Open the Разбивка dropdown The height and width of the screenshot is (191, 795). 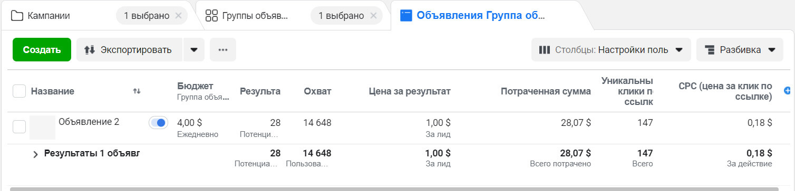pyautogui.click(x=740, y=50)
